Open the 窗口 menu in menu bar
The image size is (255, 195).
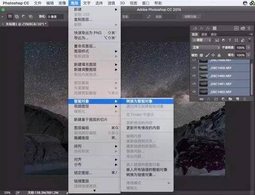coord(146,3)
